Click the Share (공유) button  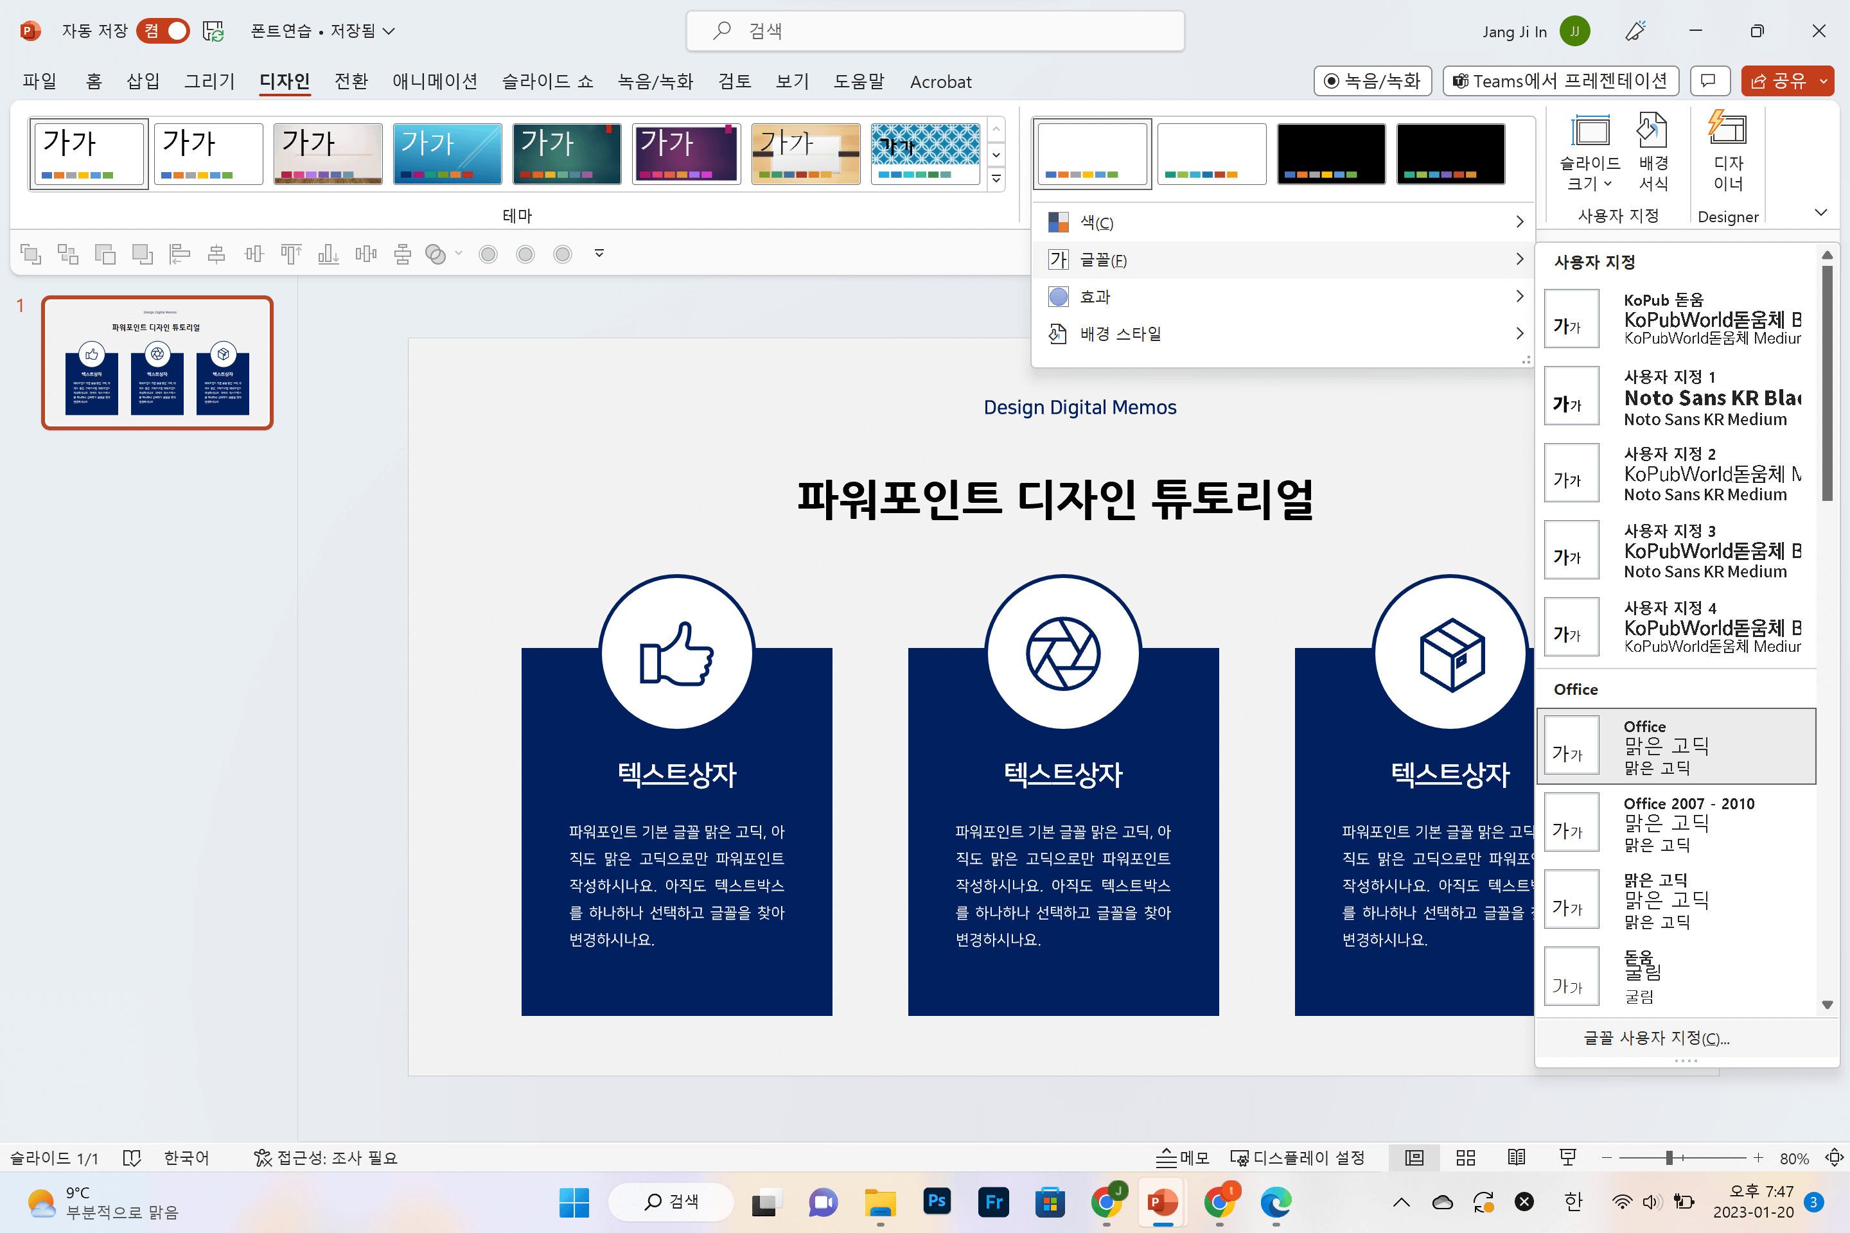click(1779, 81)
